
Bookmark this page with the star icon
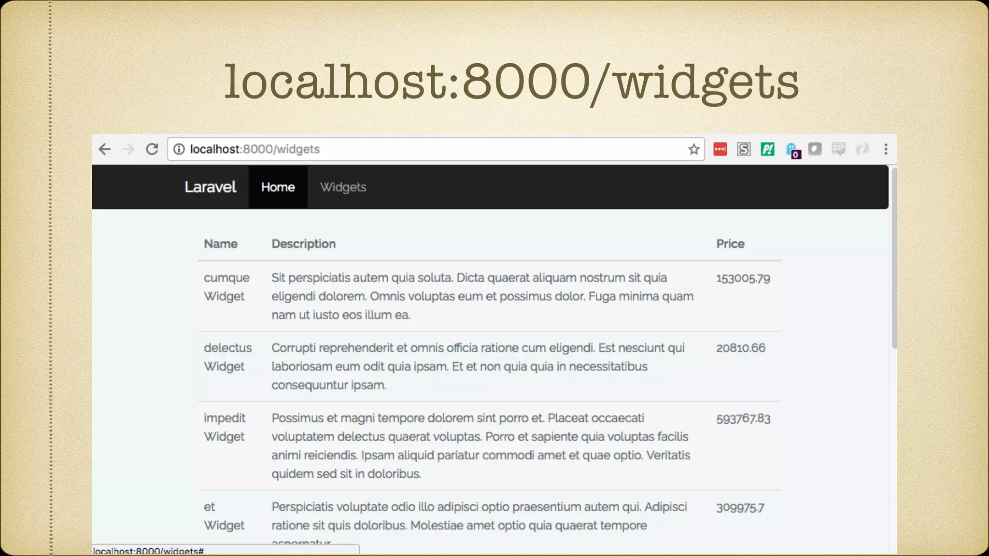click(x=694, y=149)
